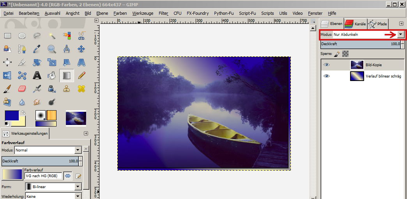Screen dimensions: 407x199
Task: Select the Heal bandage tool
Action: pos(81,89)
